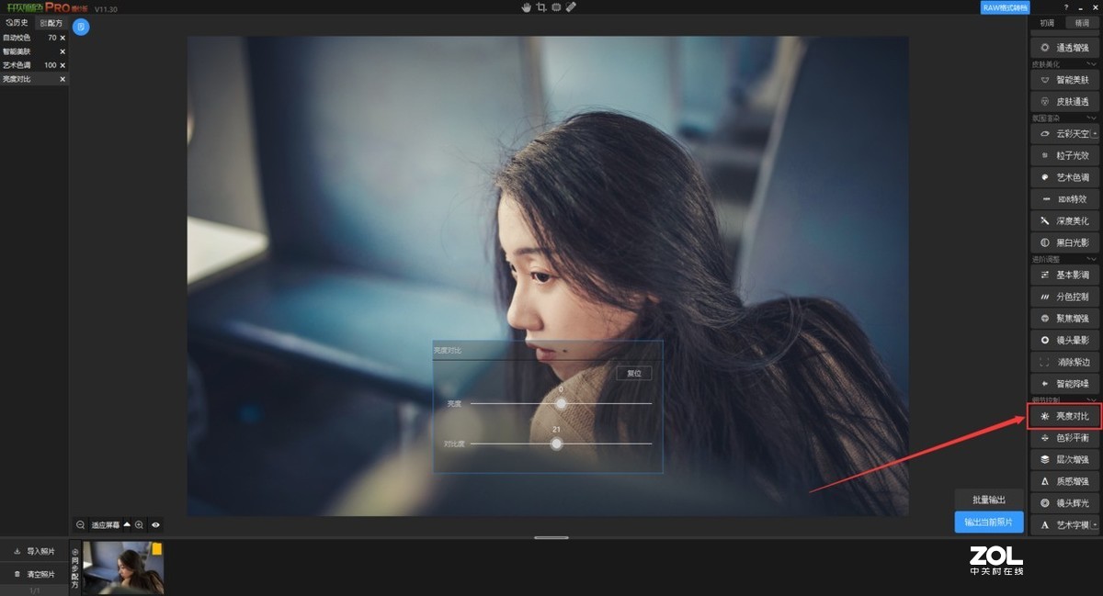This screenshot has width=1103, height=596.
Task: Open 聚焦增强 adjustment
Action: tap(1064, 319)
